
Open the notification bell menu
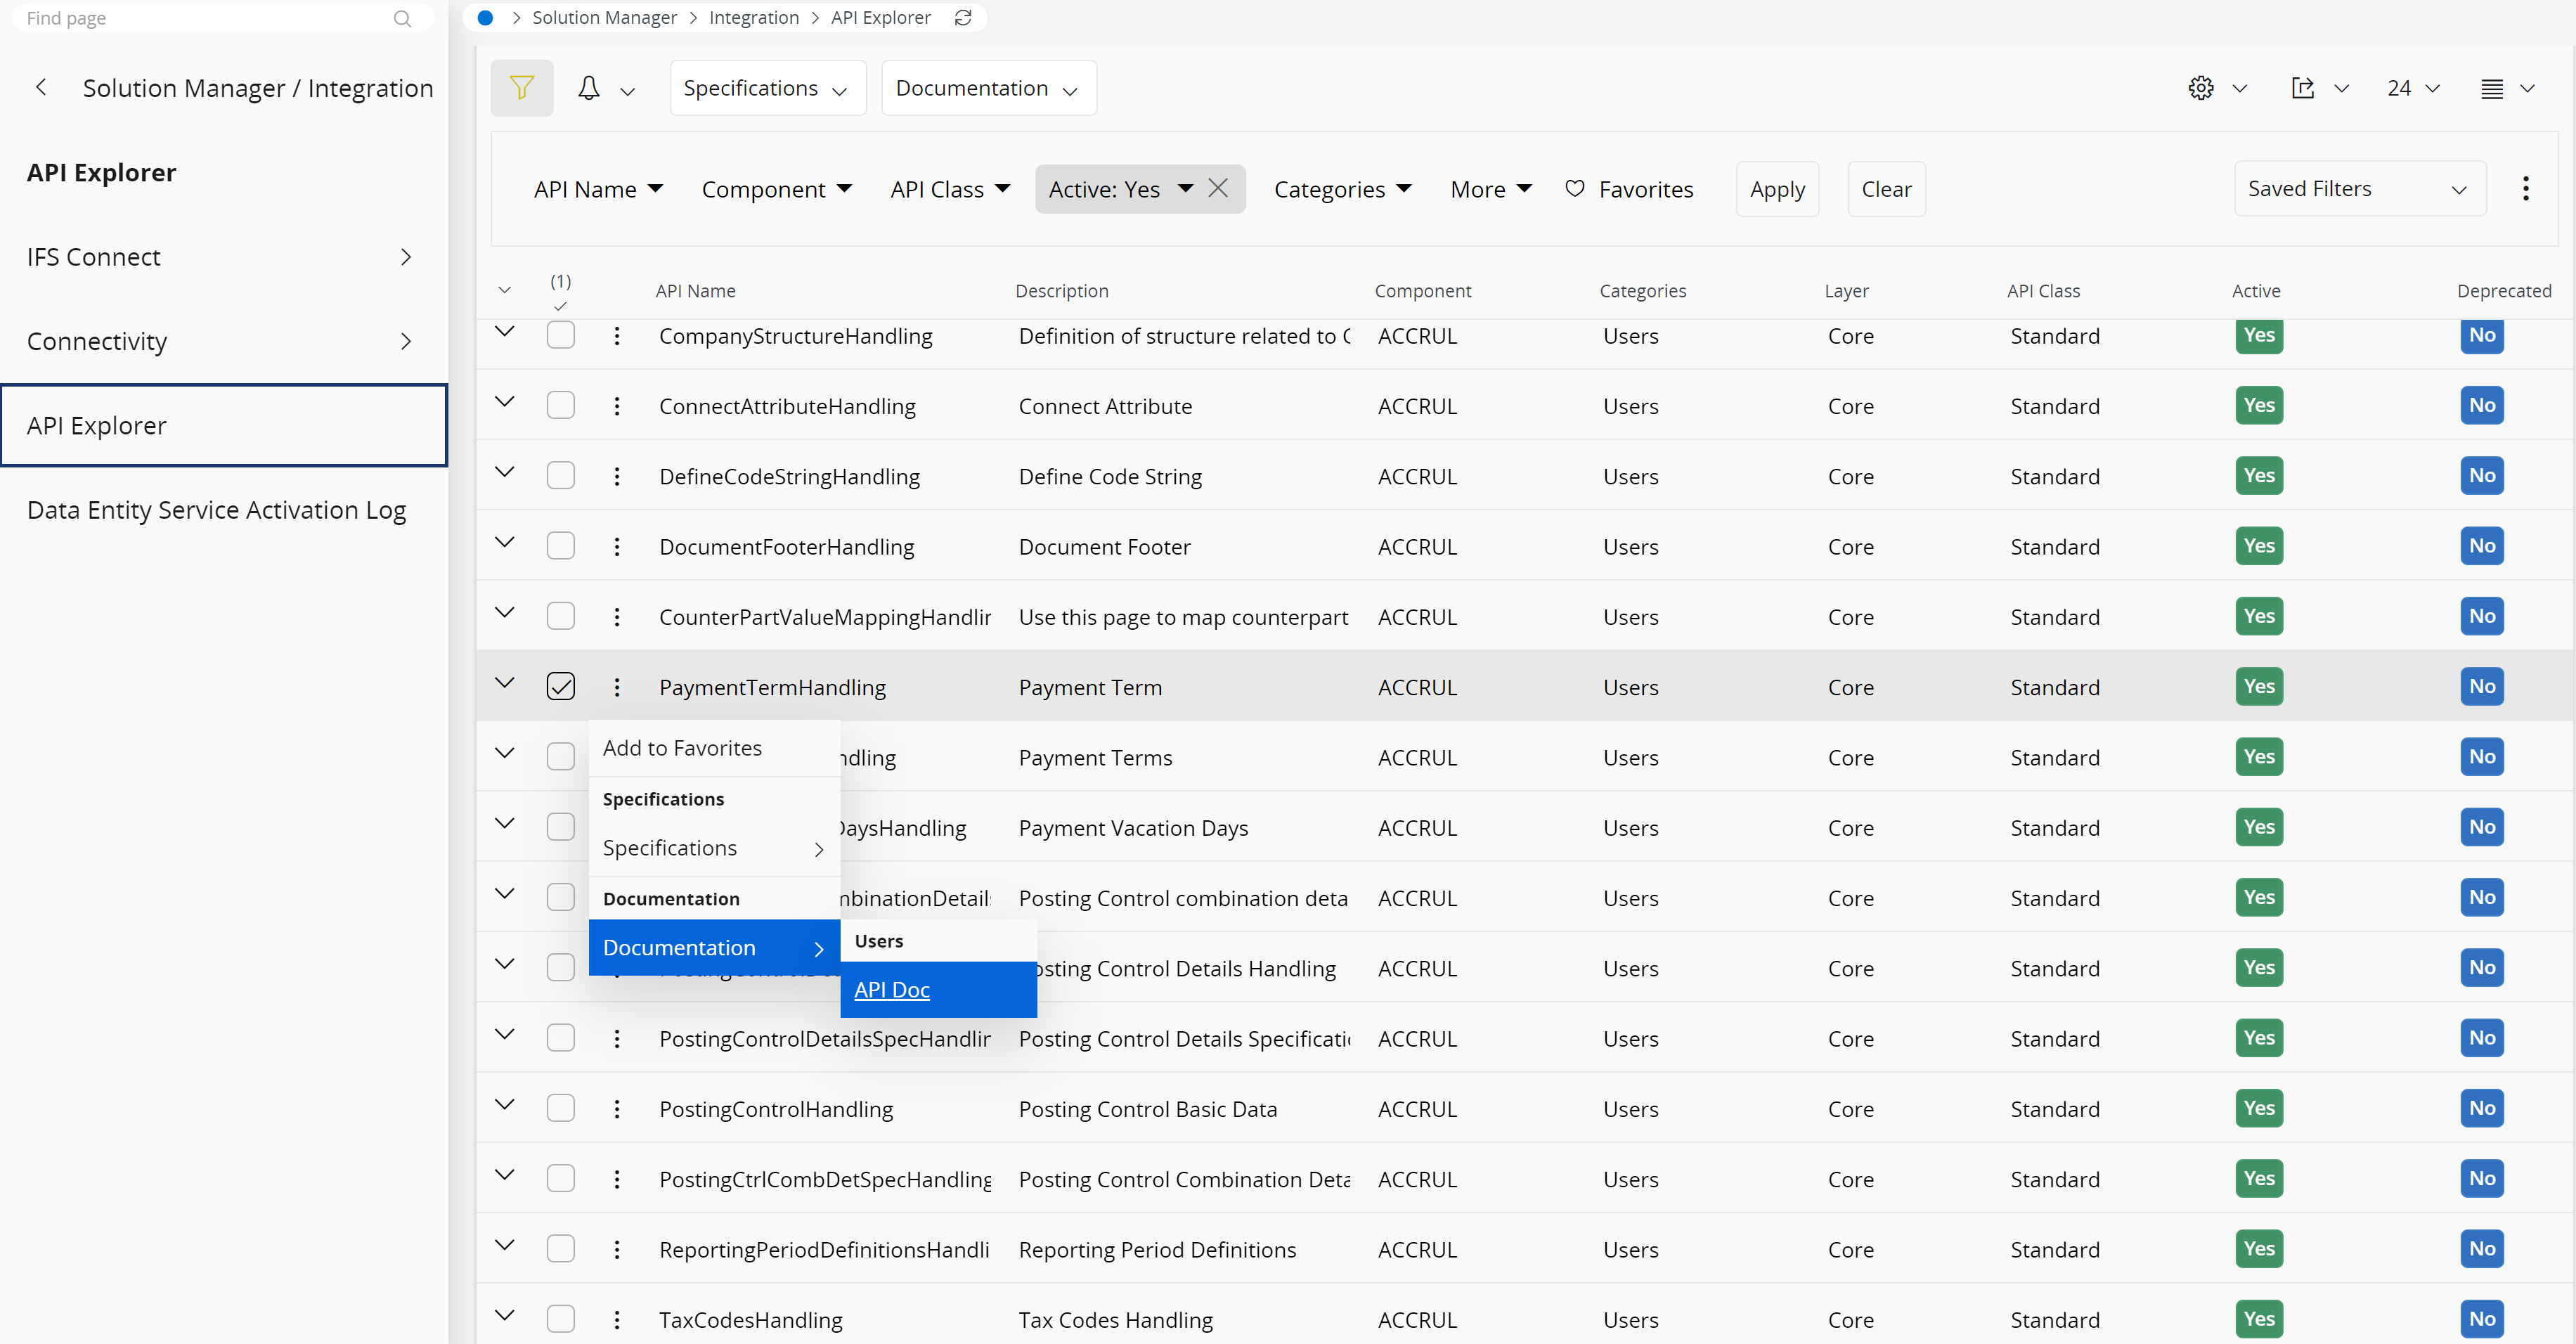(589, 88)
